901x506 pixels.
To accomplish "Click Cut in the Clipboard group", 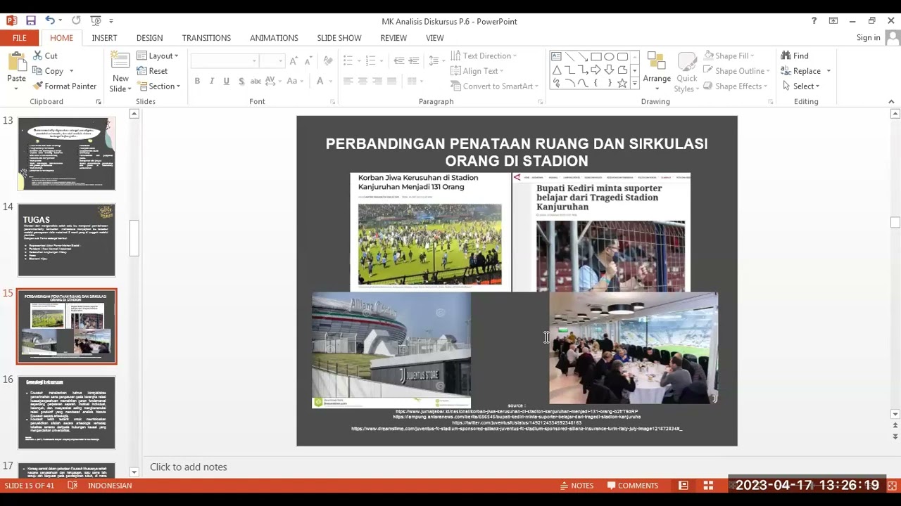I will point(45,56).
